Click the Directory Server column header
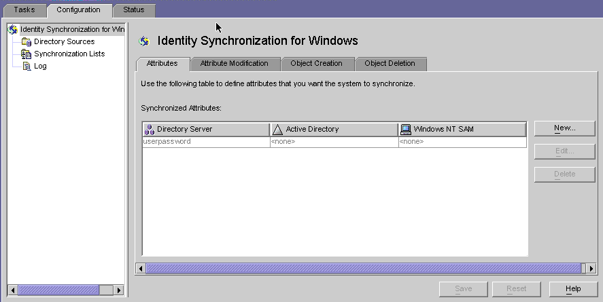Image resolution: width=603 pixels, height=302 pixels. pyautogui.click(x=206, y=130)
